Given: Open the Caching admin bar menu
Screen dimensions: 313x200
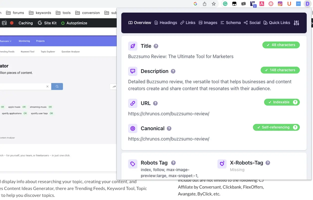Looking at the screenshot, I should [25, 23].
